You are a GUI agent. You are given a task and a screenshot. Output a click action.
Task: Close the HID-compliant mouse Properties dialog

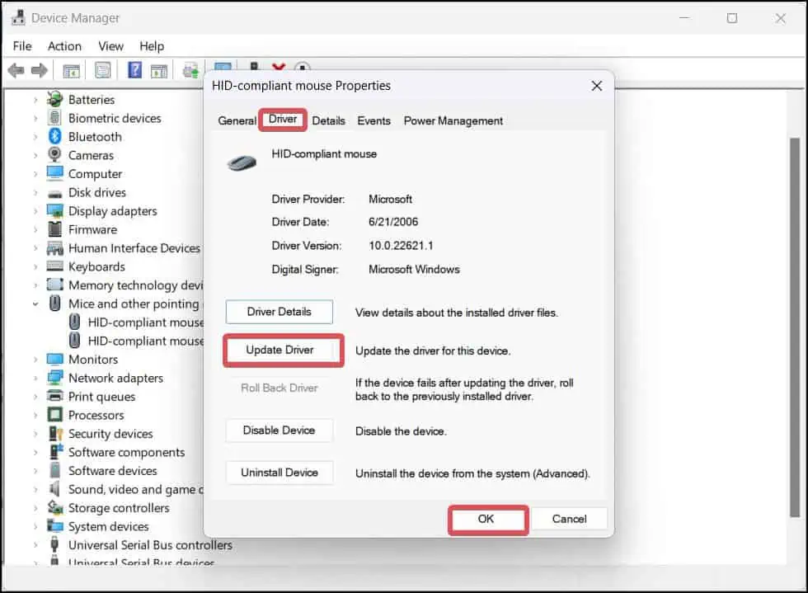[x=597, y=86]
